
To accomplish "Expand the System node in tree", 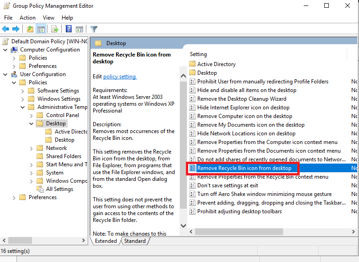I will [x=31, y=173].
